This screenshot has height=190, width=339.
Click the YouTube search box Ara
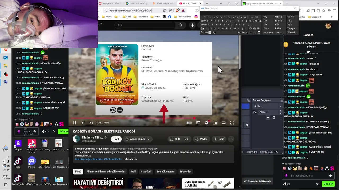point(145,25)
